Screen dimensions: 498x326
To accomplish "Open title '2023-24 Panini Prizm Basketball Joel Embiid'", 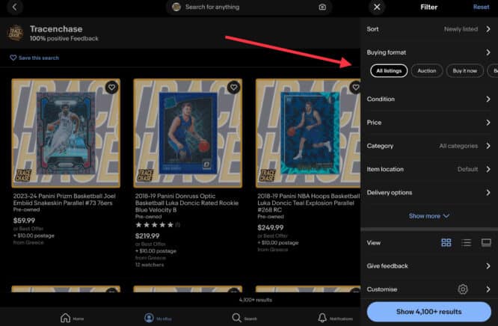I will coord(64,200).
